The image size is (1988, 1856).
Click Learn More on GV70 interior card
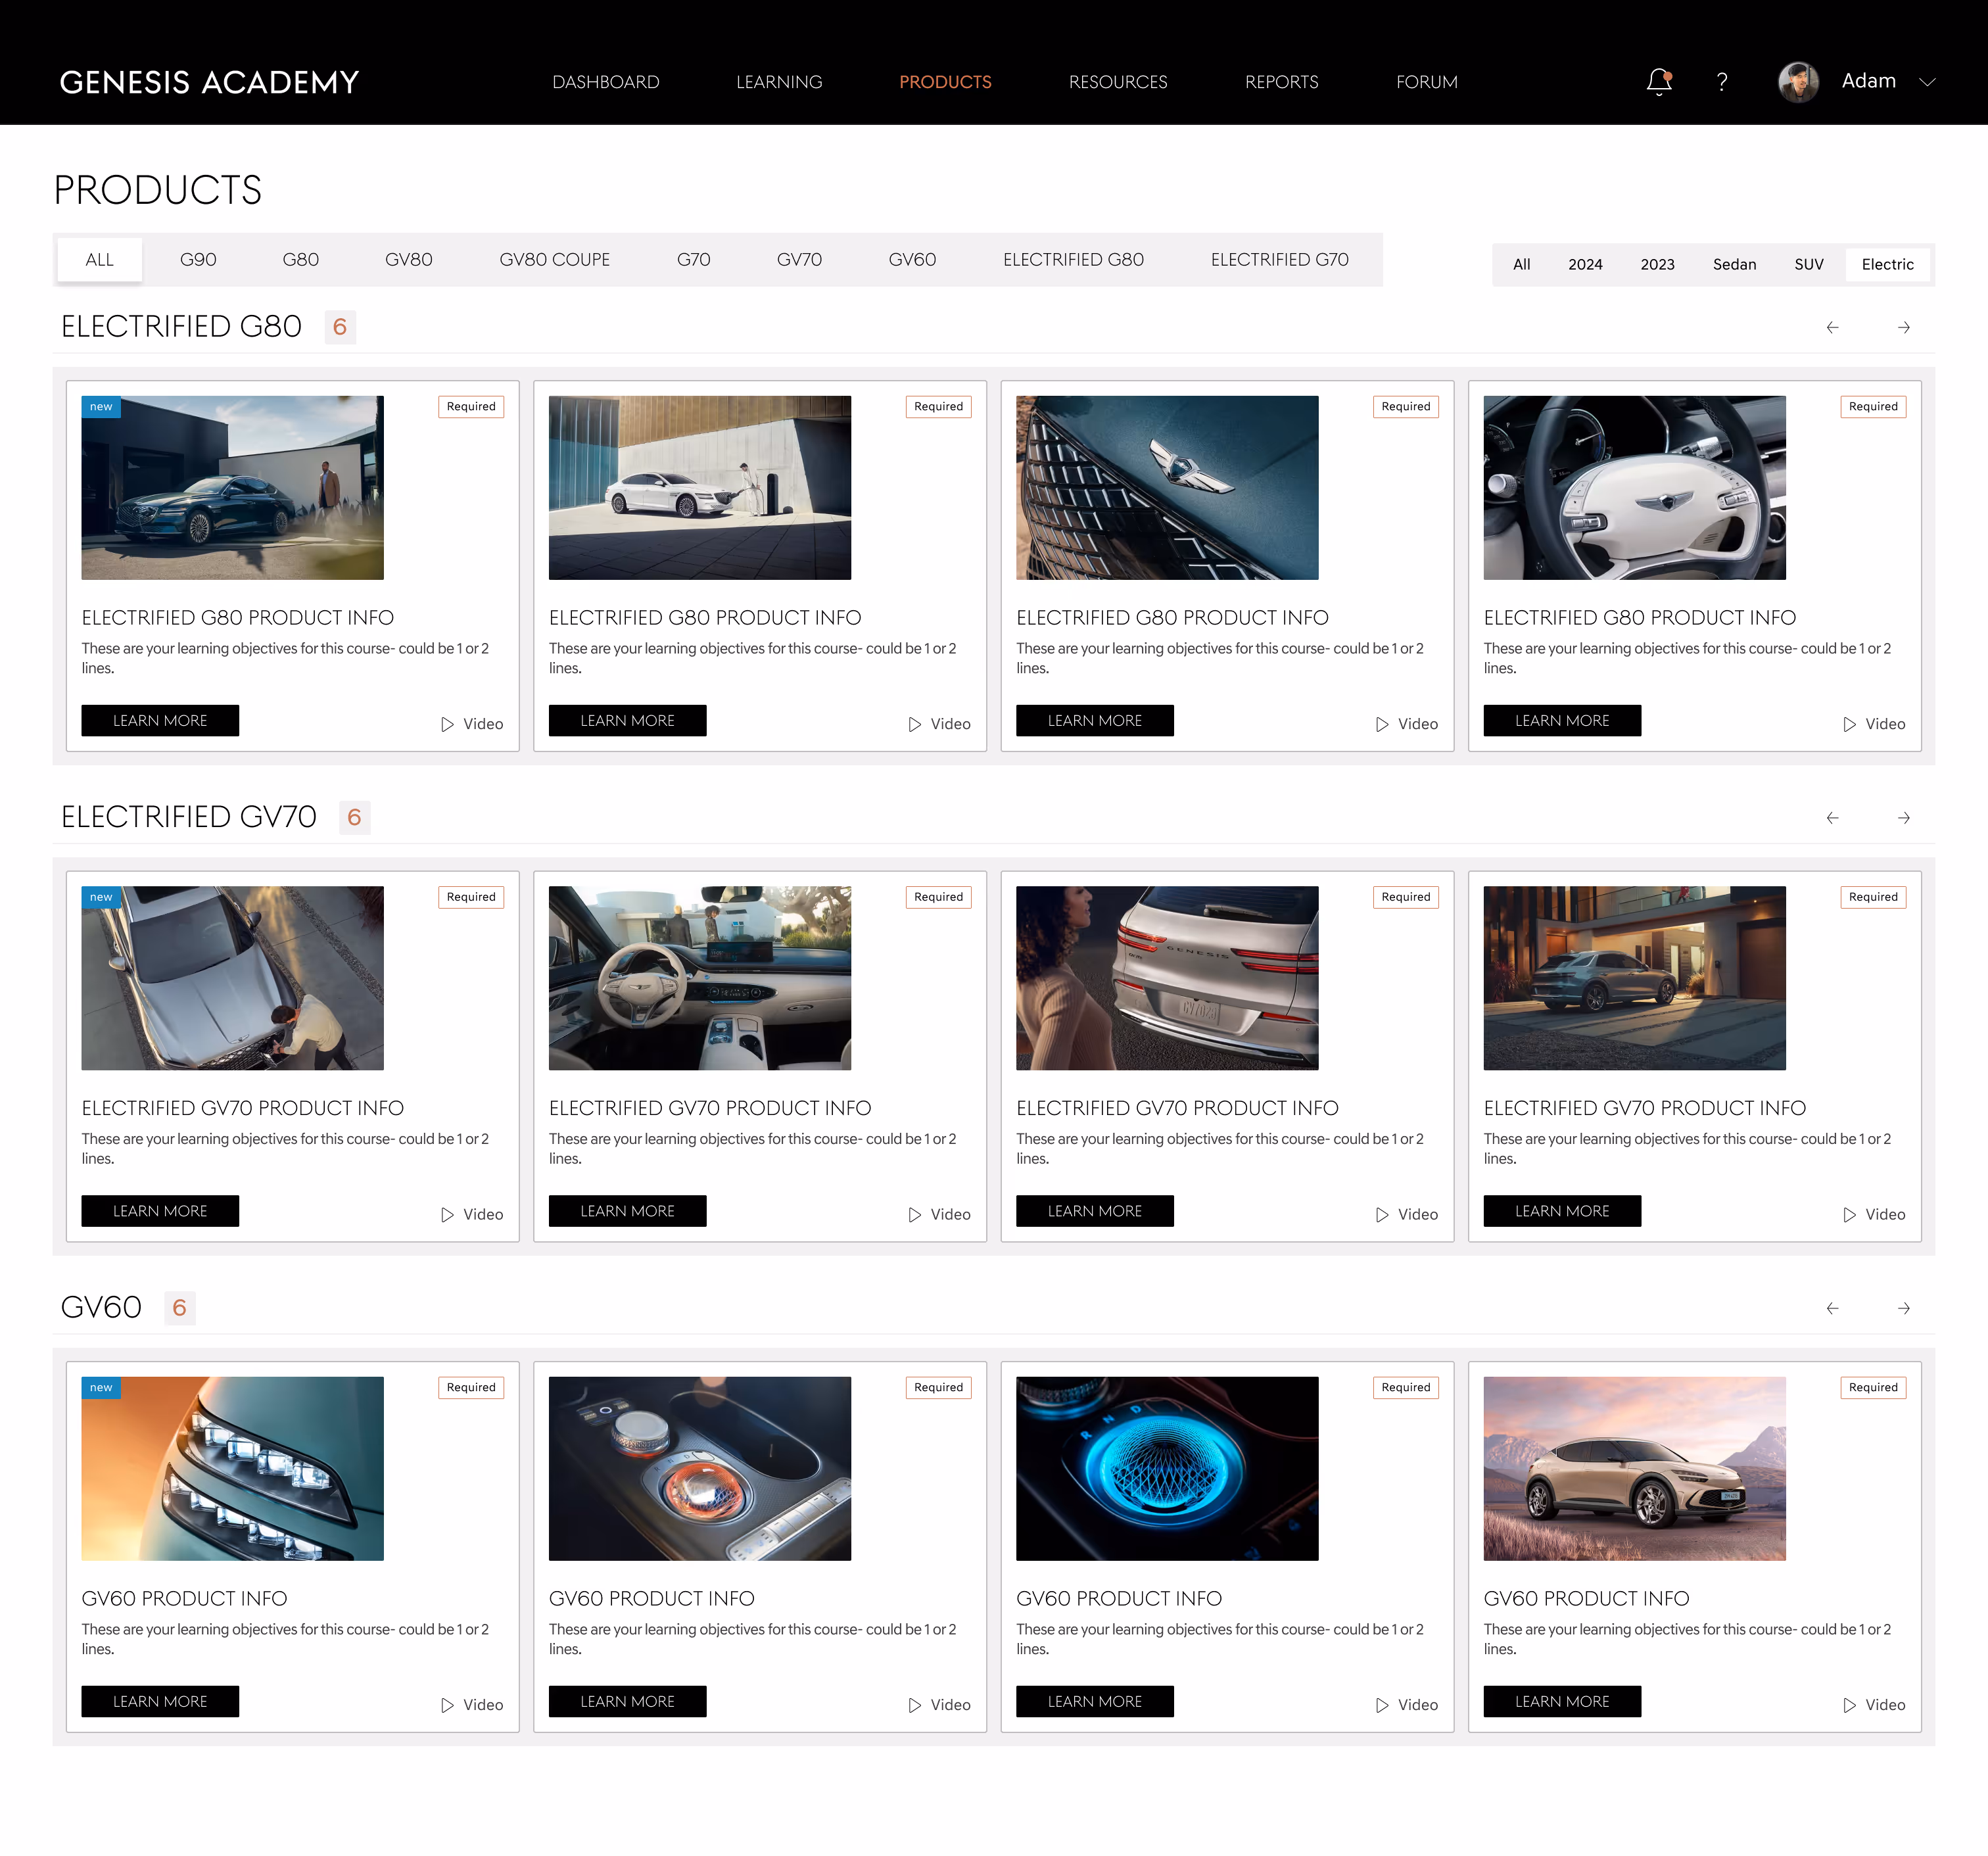[627, 1211]
